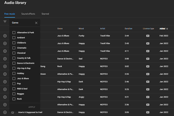Screen dimensions: 174x116
Task: Play the Rock track lasting 3:02
Action: point(5,66)
